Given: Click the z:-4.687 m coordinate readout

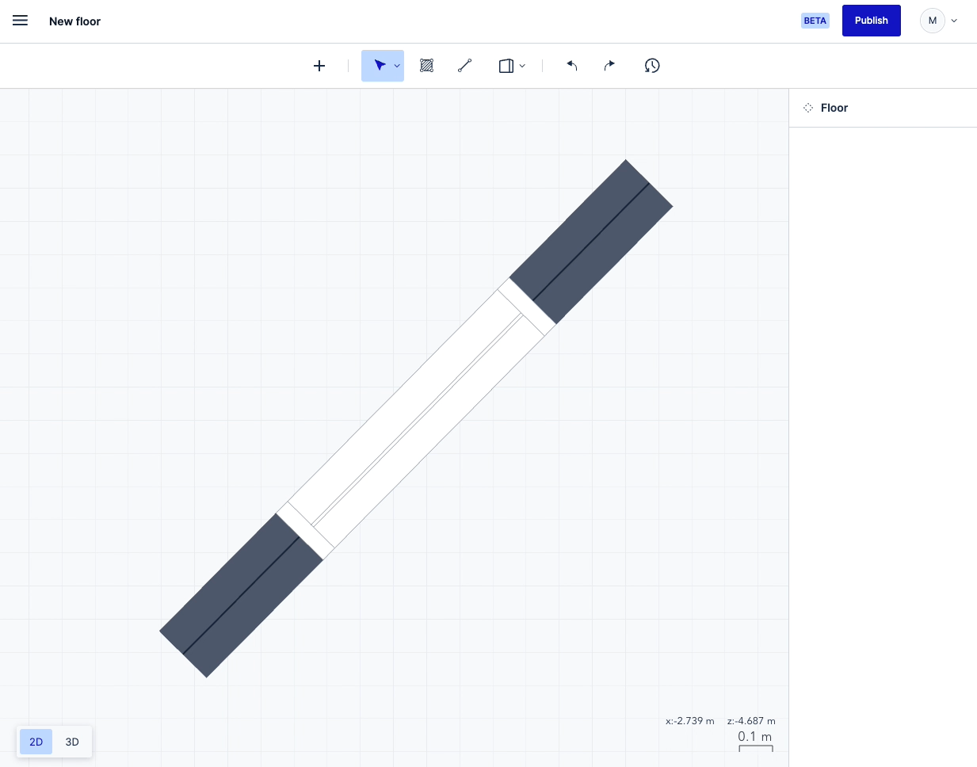Looking at the screenshot, I should coord(751,721).
